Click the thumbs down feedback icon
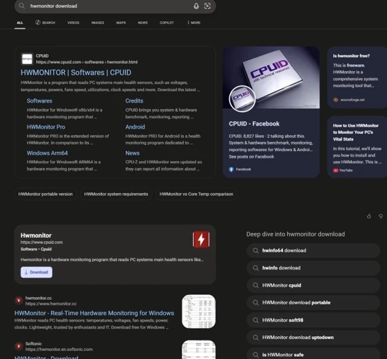Image resolution: width=387 pixels, height=359 pixels. coord(381,216)
